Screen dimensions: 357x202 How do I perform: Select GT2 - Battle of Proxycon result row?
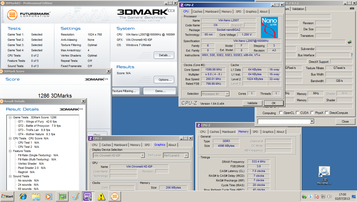[39, 126]
